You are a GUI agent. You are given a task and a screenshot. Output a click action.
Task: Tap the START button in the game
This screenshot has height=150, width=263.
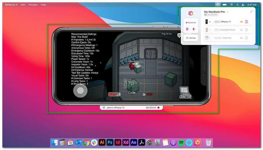131,83
